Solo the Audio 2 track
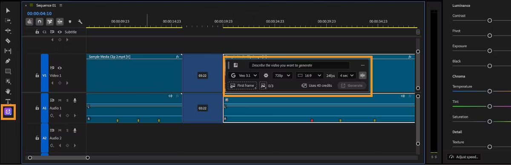 (67, 130)
